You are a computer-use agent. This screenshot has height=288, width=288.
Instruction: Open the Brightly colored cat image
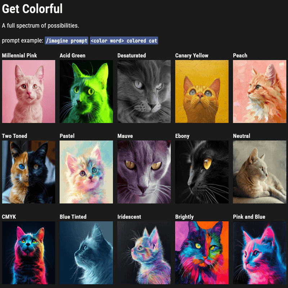202,252
